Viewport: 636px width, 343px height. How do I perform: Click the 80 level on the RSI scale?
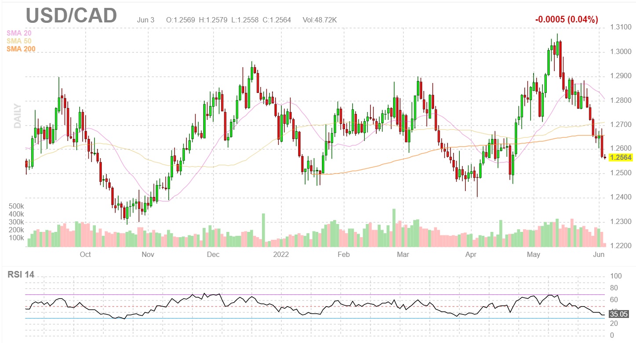click(615, 288)
